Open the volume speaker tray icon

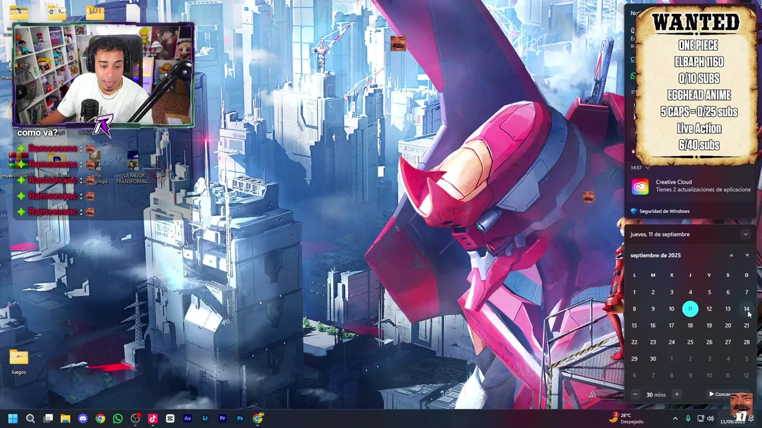(x=710, y=418)
